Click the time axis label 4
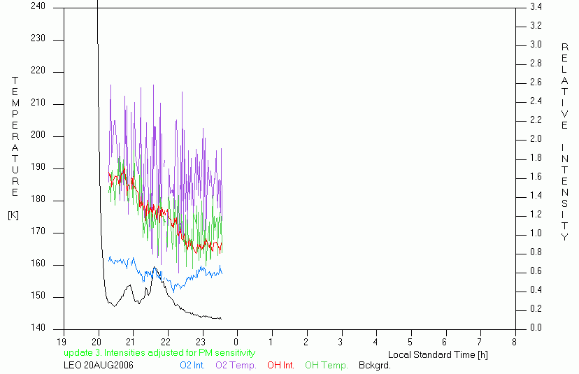Viewport: 579px width, 374px height. (376, 343)
